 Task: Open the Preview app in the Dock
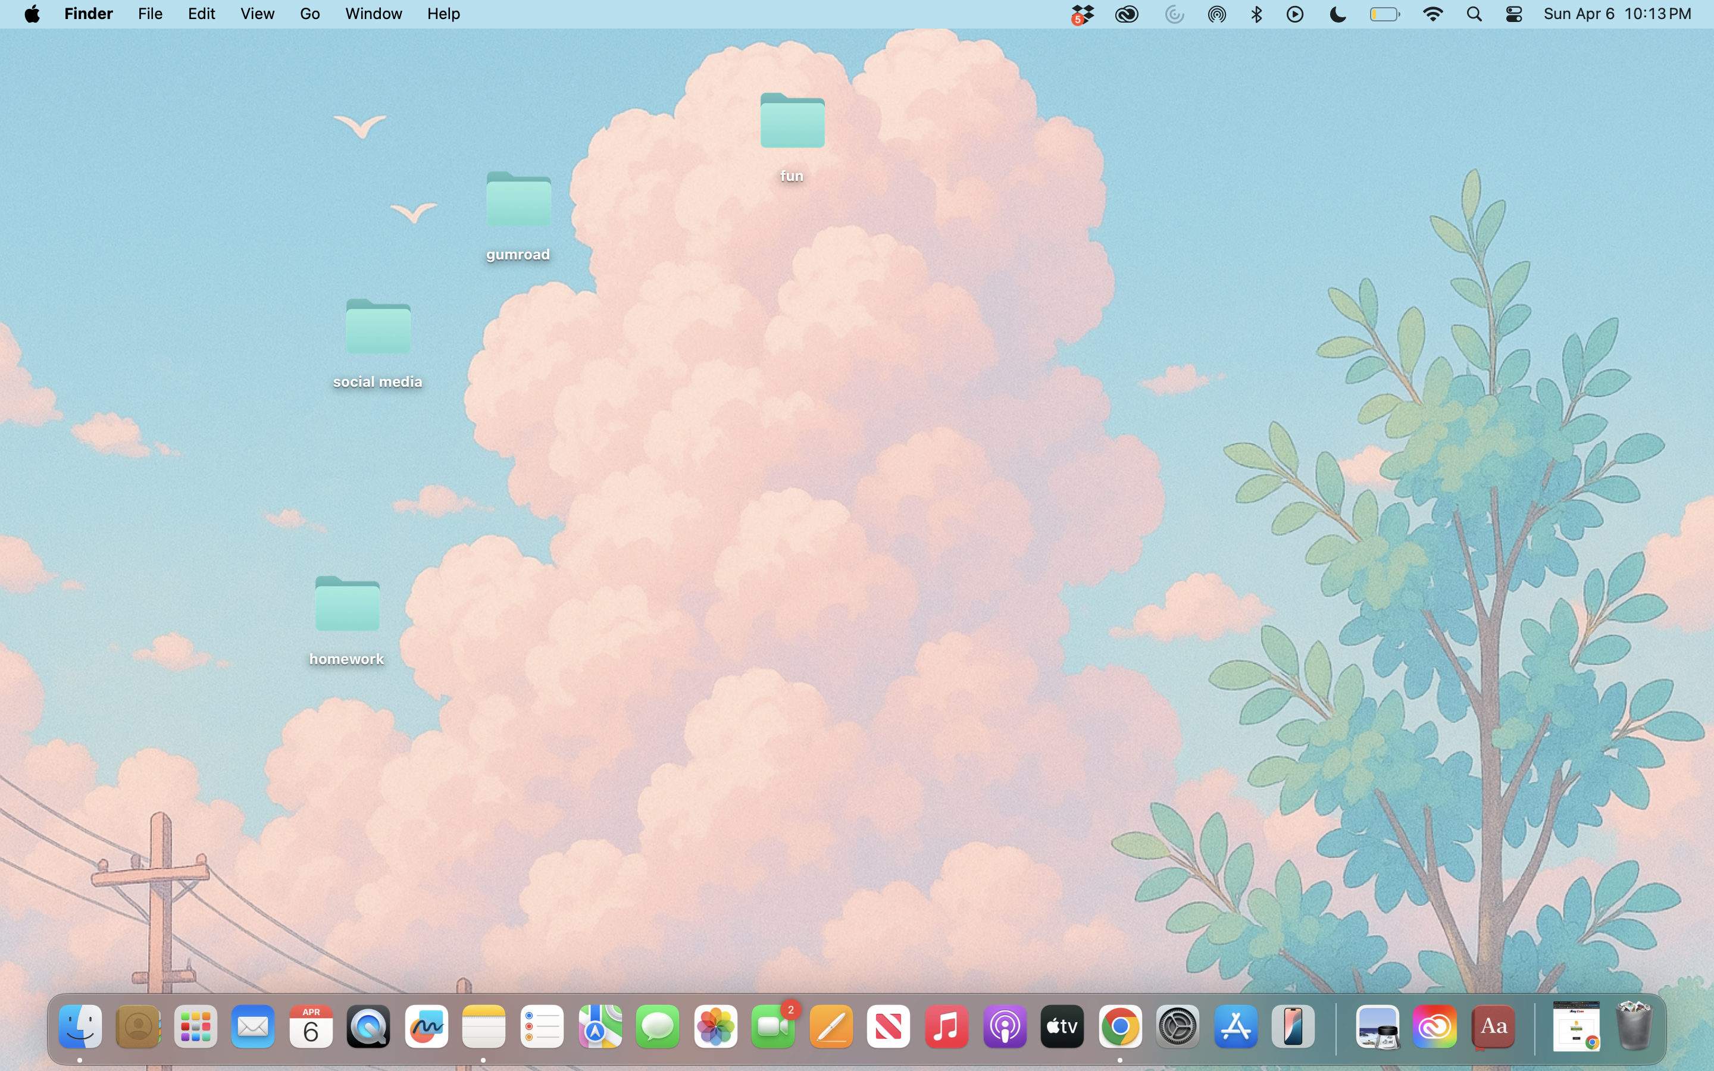tap(1378, 1026)
